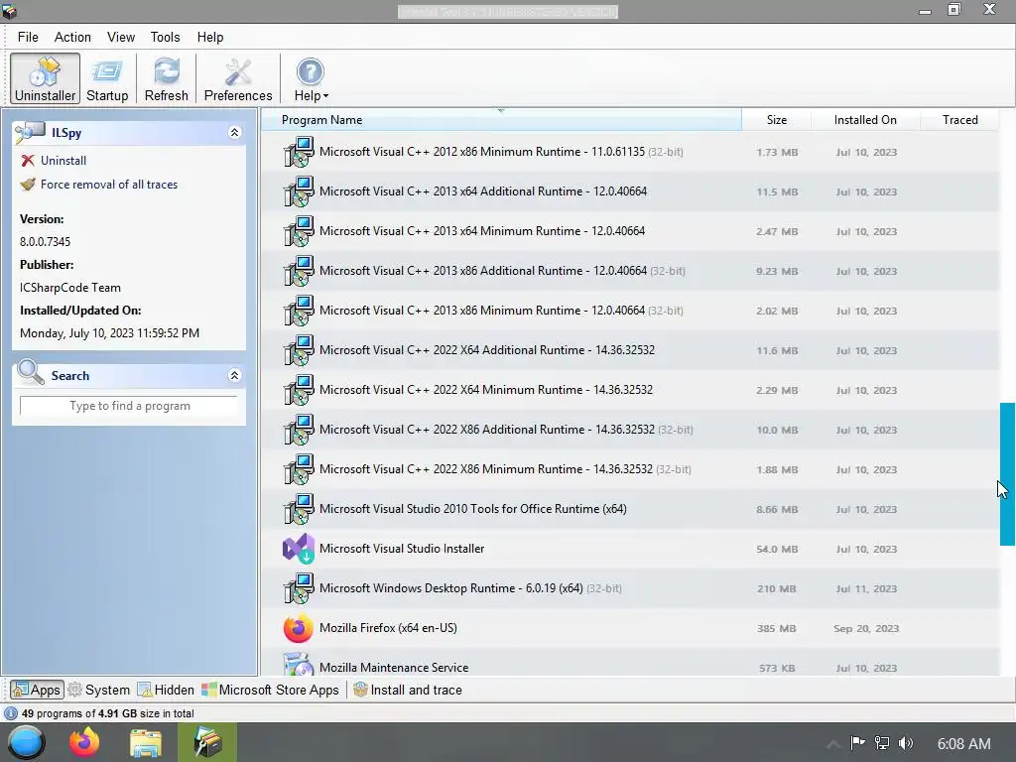Open the Help menu in menu bar
Image resolution: width=1016 pixels, height=762 pixels.
pyautogui.click(x=210, y=37)
